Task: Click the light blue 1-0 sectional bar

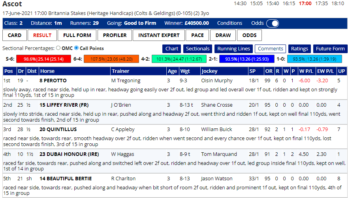Action: [314, 59]
